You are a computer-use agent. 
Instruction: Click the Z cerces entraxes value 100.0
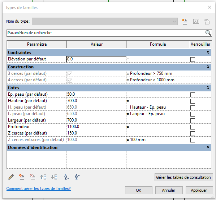click(96, 140)
